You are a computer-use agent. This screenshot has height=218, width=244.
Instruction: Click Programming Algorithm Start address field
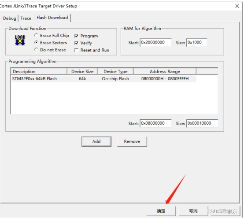click(155, 123)
